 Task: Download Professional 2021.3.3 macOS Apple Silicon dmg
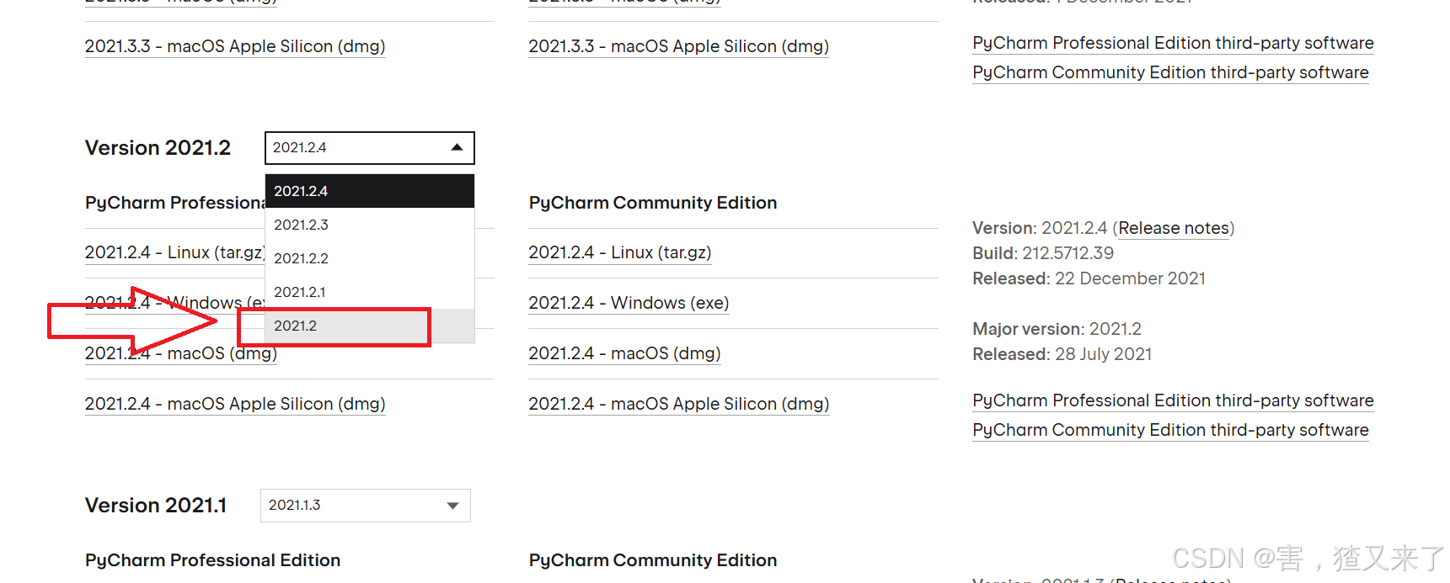[x=235, y=46]
